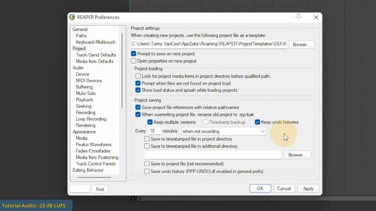Click the Find button
Image resolution: width=376 pixels, height=211 pixels.
click(x=100, y=189)
